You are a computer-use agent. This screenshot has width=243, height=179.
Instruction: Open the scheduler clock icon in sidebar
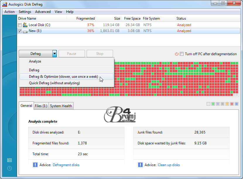point(9,168)
